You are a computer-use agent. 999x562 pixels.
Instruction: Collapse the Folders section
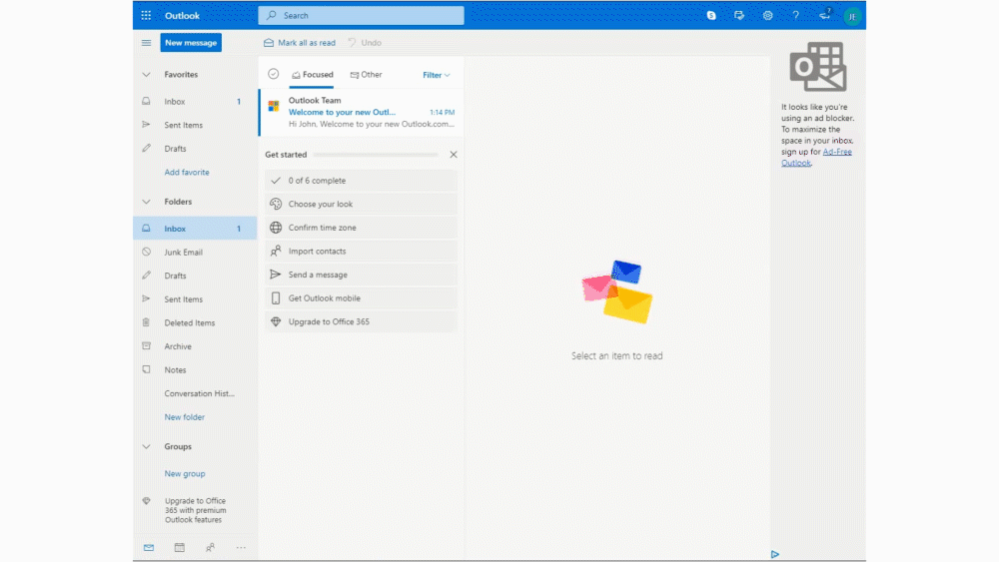pos(146,202)
